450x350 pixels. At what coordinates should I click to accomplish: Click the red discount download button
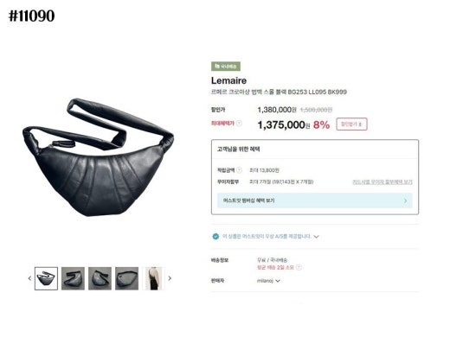pos(351,124)
